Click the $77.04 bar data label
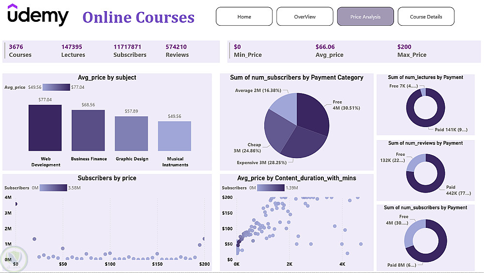 45,99
